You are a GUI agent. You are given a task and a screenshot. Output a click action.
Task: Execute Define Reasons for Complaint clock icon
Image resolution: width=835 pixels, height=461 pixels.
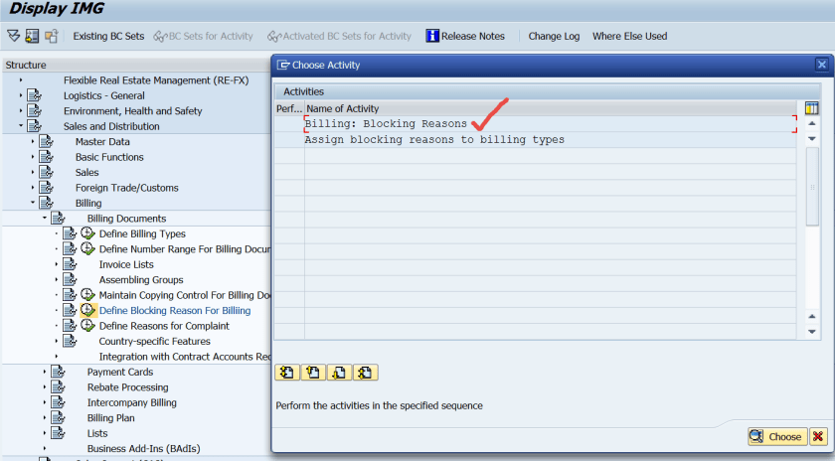click(x=87, y=326)
